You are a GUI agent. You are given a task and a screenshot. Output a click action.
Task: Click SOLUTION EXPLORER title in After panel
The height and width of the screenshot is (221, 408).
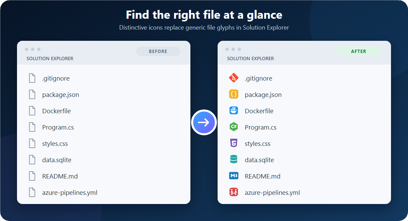251,58
